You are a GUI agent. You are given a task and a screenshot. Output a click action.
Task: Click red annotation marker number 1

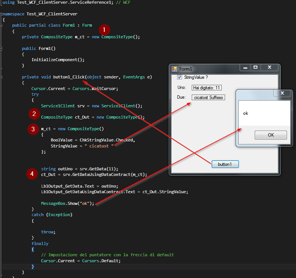[x=104, y=30]
